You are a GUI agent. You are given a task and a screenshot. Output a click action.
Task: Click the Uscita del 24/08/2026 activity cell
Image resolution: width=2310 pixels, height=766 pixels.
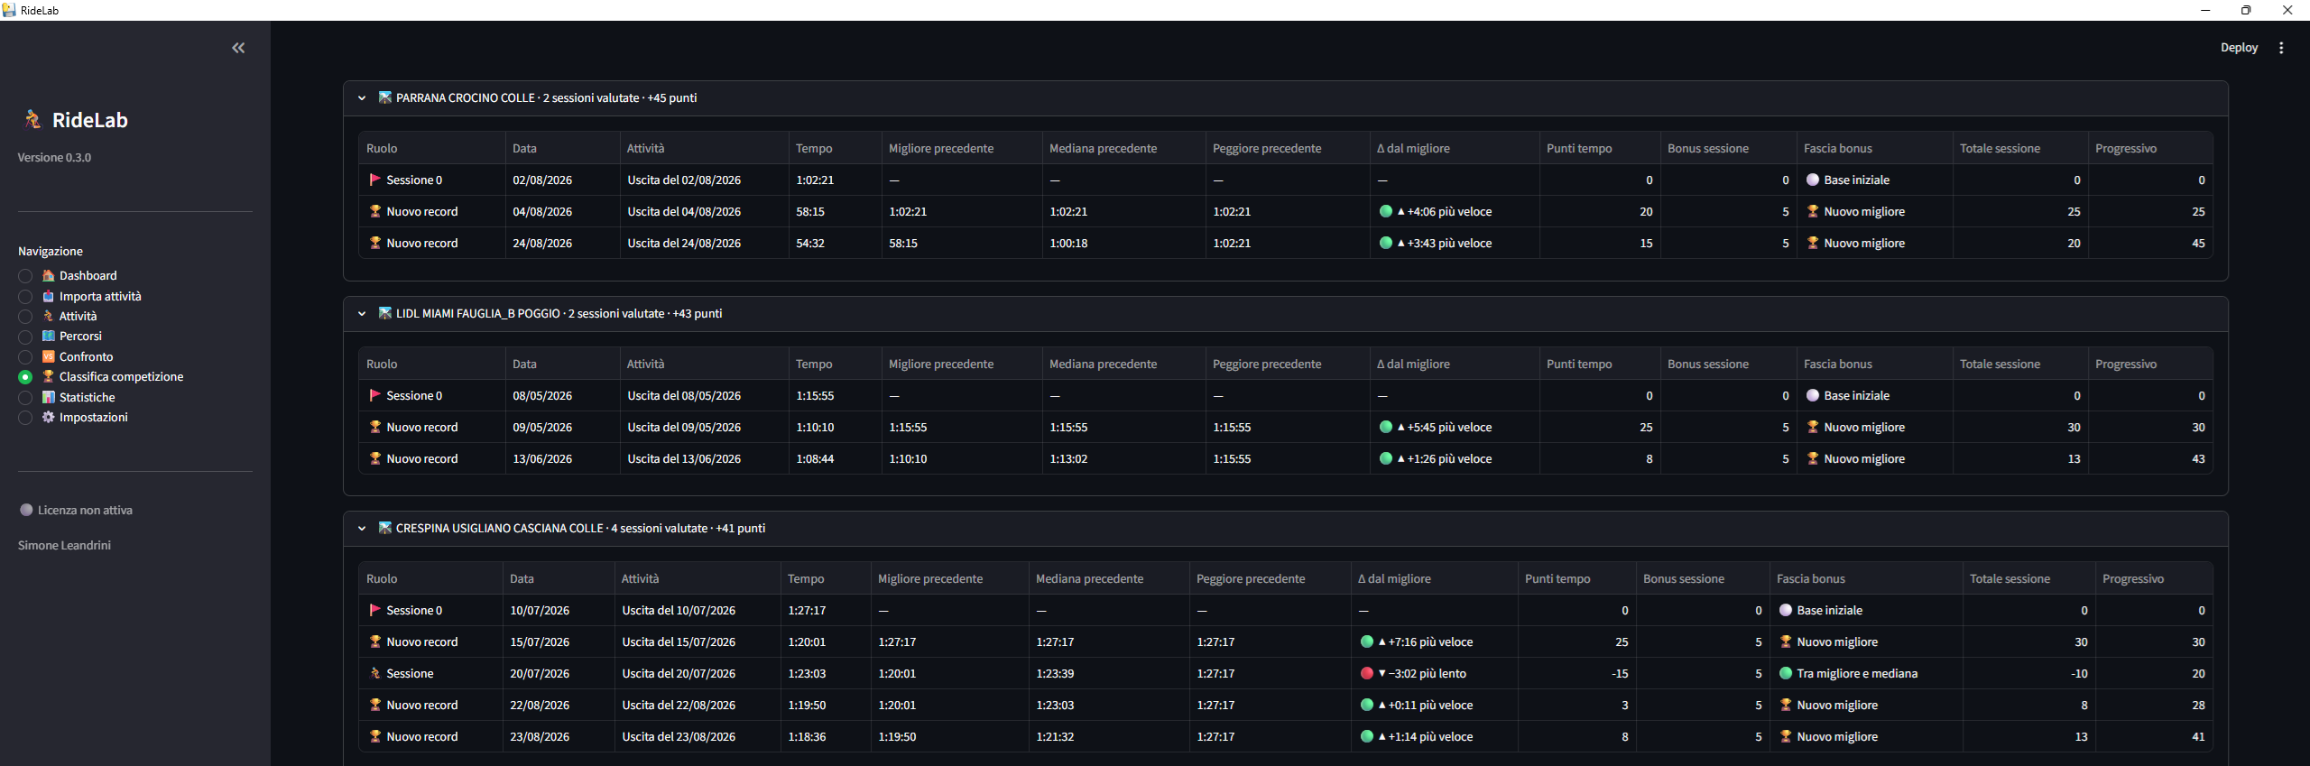point(703,243)
